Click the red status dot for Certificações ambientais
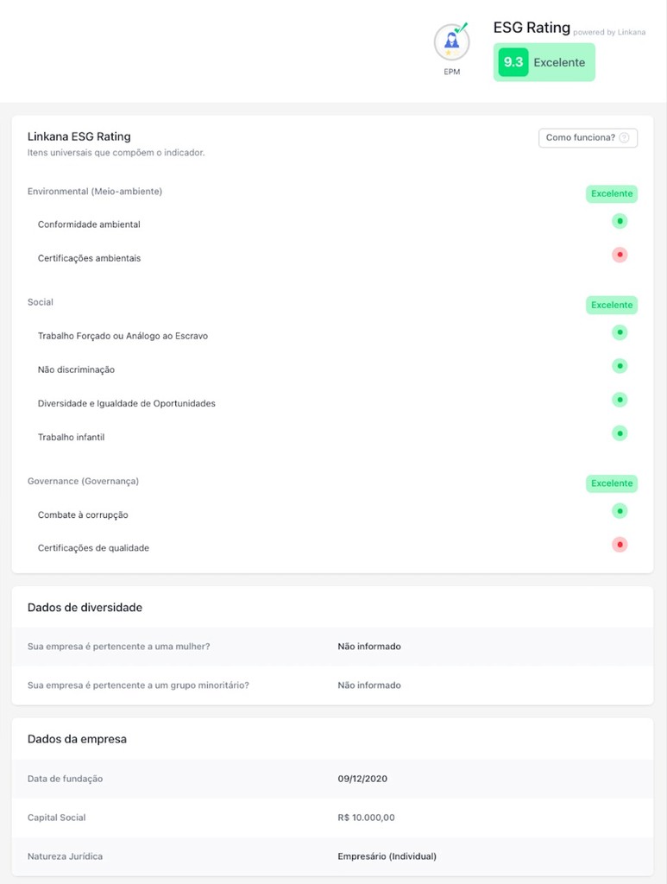This screenshot has width=667, height=884. point(620,255)
